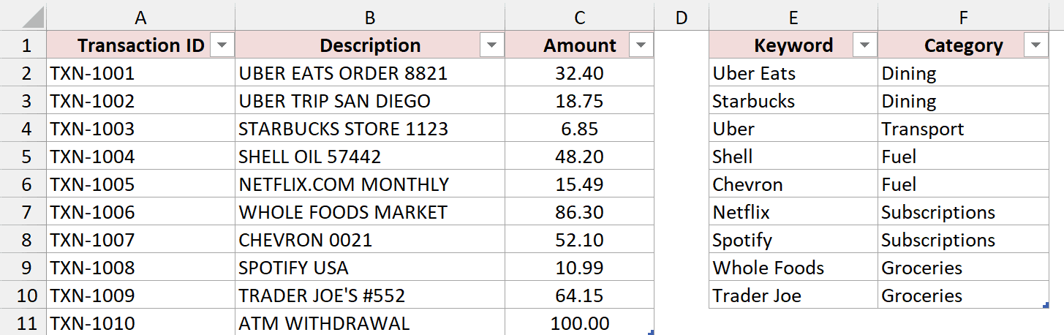The width and height of the screenshot is (1064, 335).
Task: Select the Chevron keyword cell
Action: pos(793,184)
